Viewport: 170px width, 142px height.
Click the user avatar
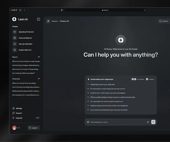coord(14,128)
